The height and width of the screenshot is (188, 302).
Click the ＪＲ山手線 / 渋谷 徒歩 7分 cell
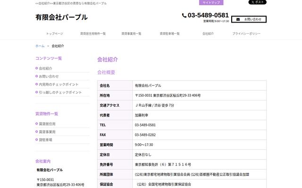(199, 105)
